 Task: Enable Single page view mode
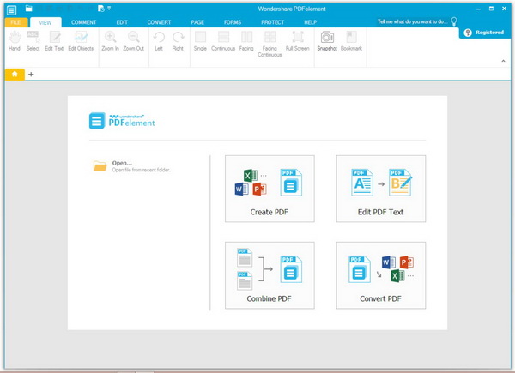tap(200, 40)
